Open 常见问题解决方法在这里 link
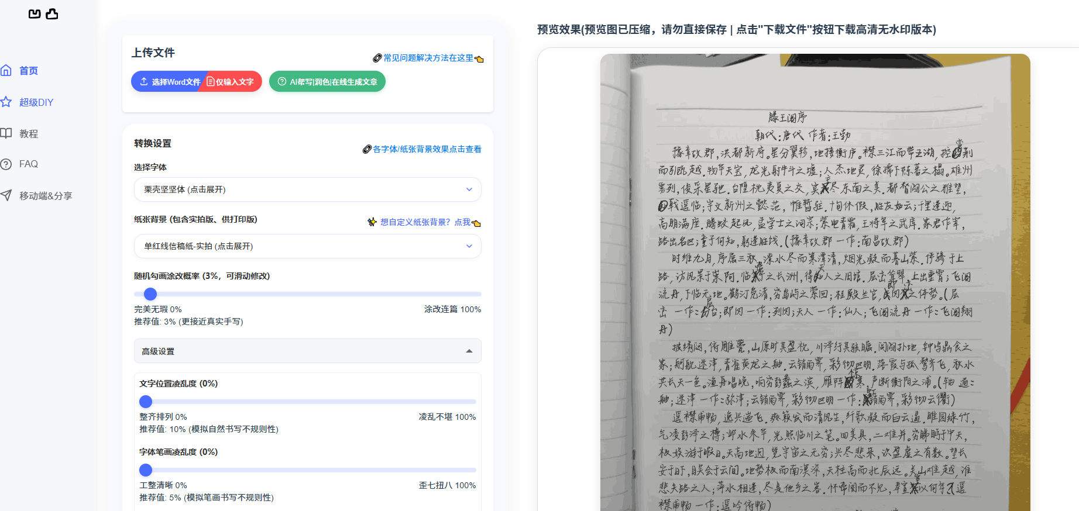This screenshot has height=511, width=1079. point(428,58)
